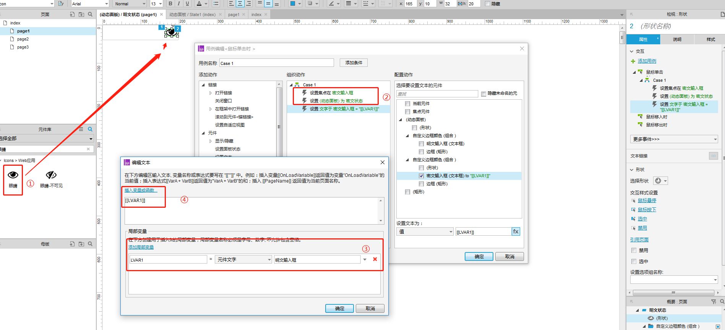The width and height of the screenshot is (725, 330).
Task: Check the (矩形) checkbox at the list bottom
Action: pyautogui.click(x=407, y=192)
